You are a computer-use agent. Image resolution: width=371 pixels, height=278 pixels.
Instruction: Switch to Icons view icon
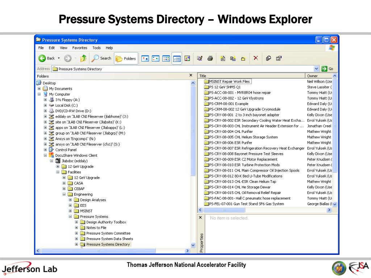[166, 58]
